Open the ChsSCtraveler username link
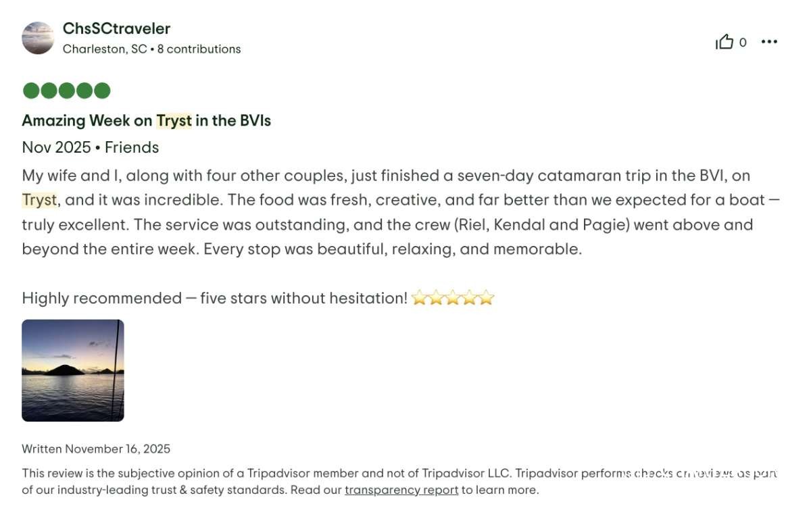 coord(116,28)
